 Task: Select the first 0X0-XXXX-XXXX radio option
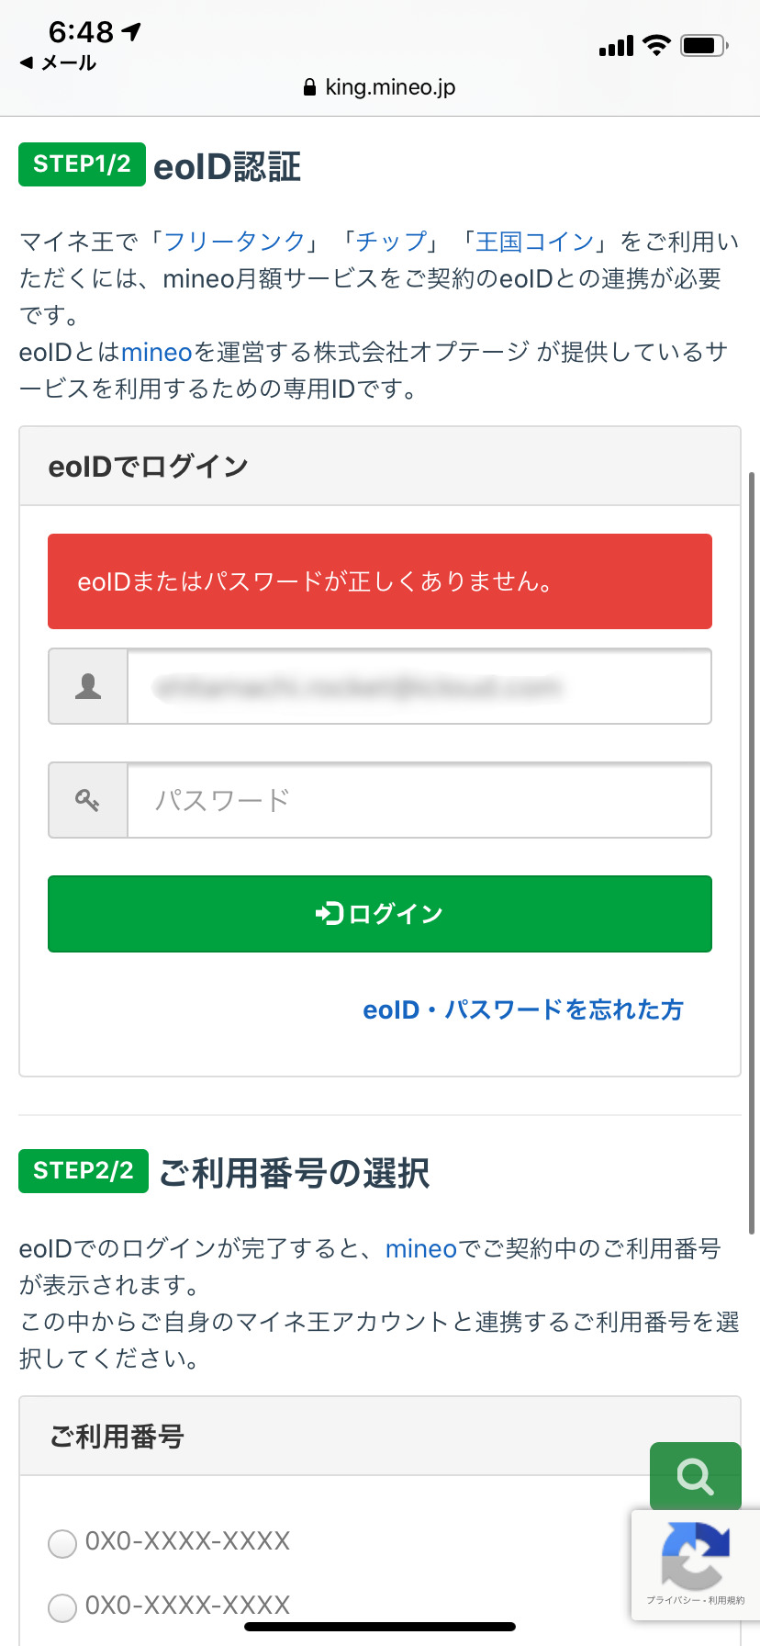pyautogui.click(x=62, y=1544)
